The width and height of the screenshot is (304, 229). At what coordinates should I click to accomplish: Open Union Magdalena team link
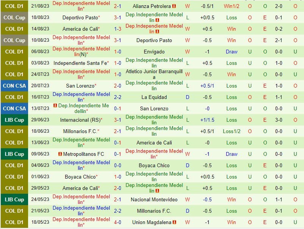click(152, 223)
